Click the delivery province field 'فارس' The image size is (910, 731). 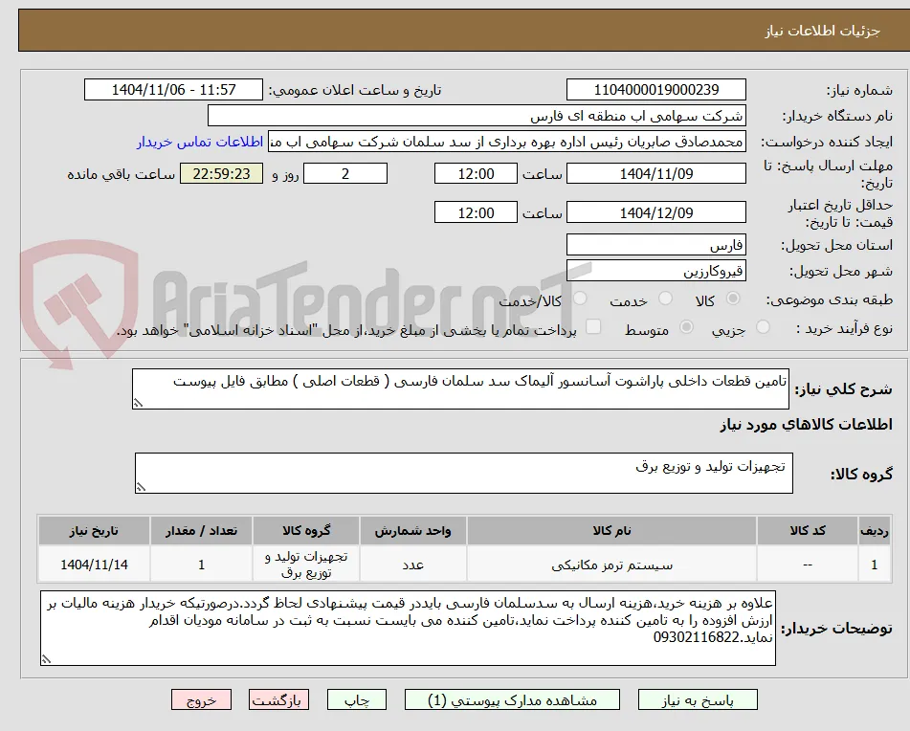655,245
